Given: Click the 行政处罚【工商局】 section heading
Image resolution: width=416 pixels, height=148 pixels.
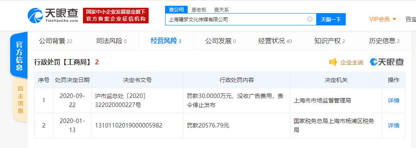Looking at the screenshot, I should click(63, 62).
